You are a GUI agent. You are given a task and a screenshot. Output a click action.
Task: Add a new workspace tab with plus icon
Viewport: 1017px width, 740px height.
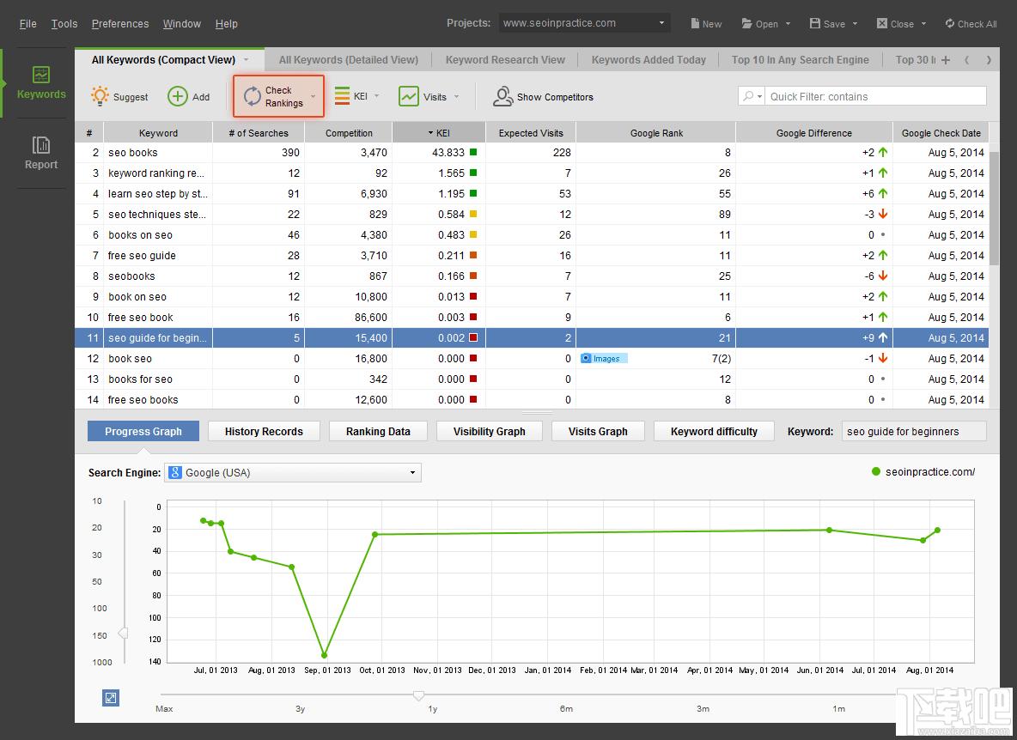pyautogui.click(x=946, y=59)
